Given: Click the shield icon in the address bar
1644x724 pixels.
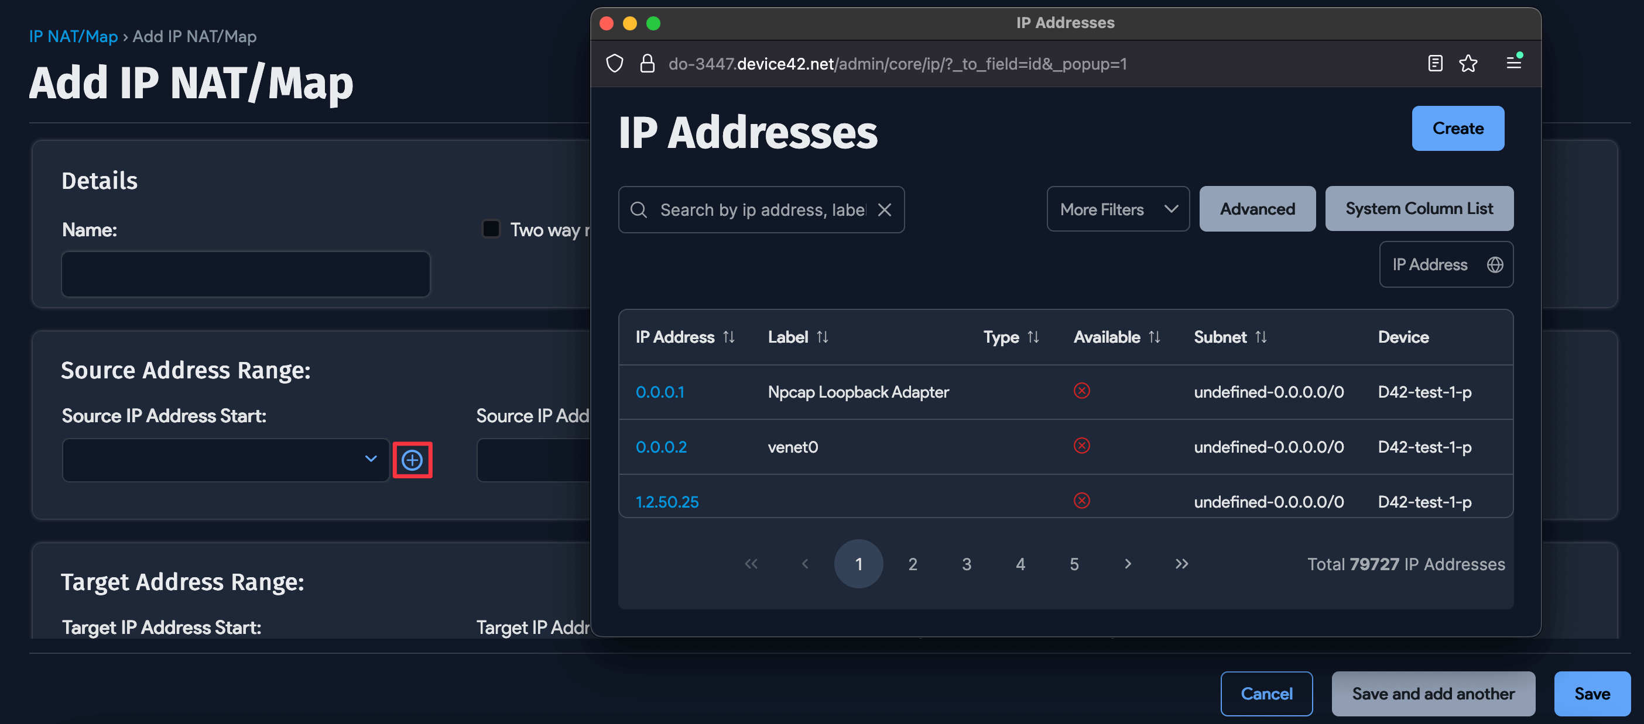Looking at the screenshot, I should [614, 63].
